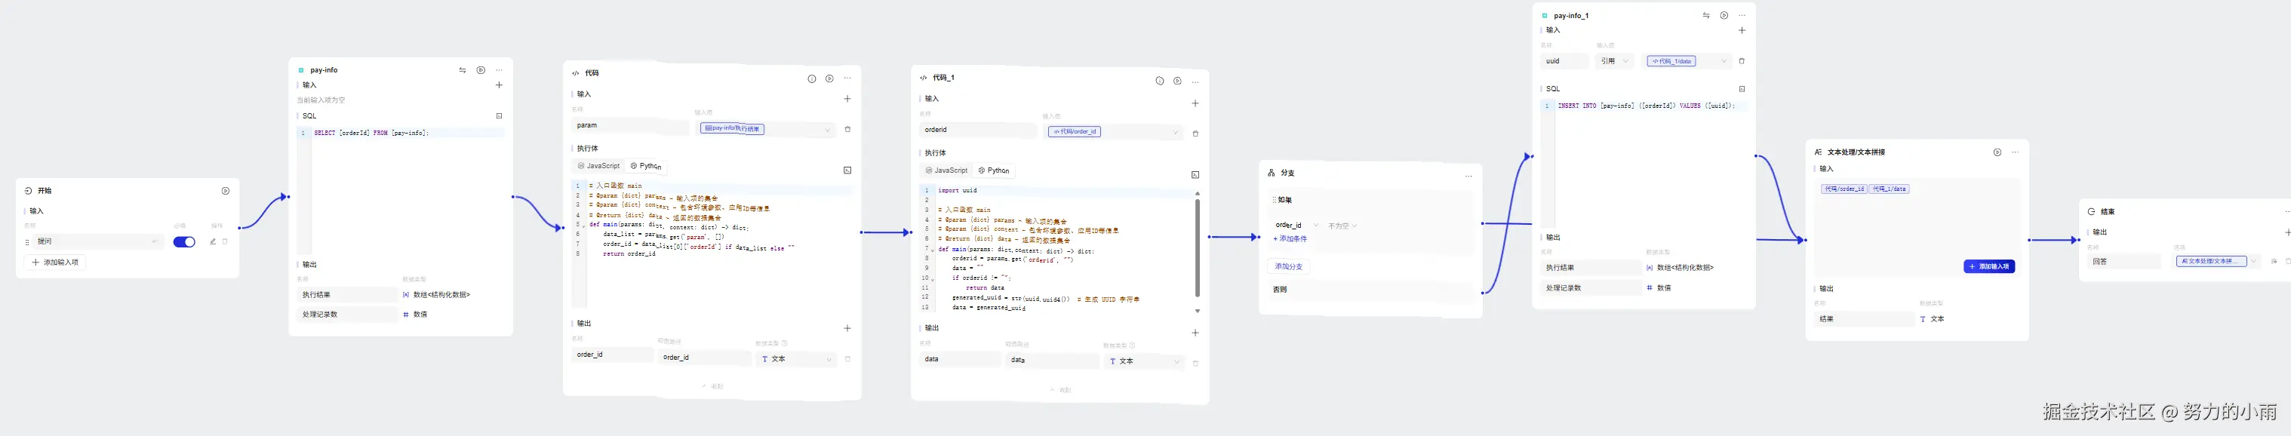Run the 代码 node

[830, 78]
